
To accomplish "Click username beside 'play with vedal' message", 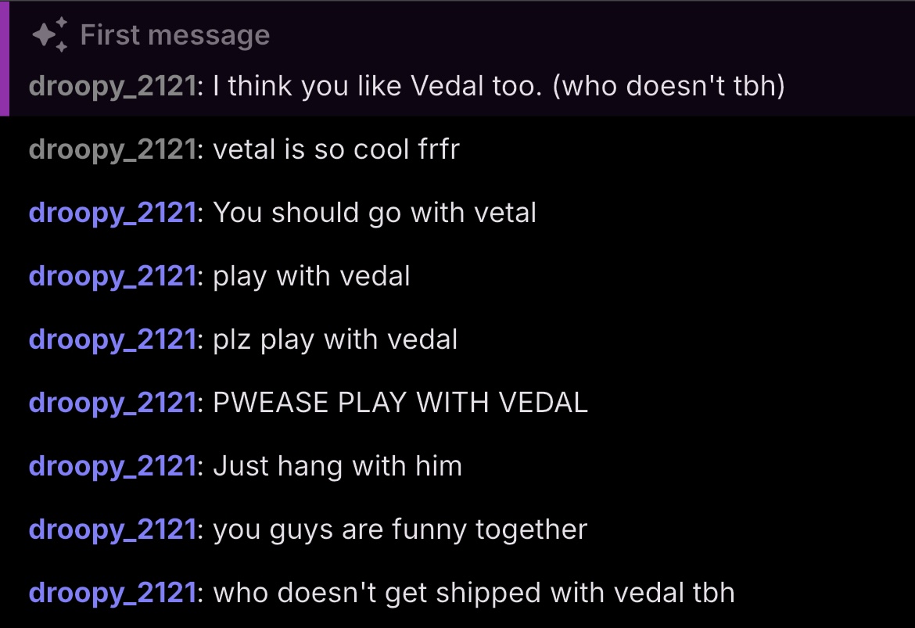I will click(110, 276).
